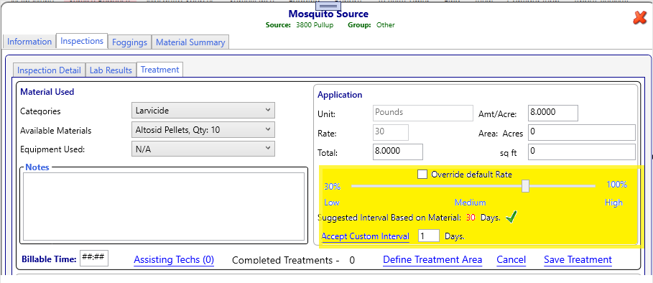Click the drag handle above Mosquito Source title
653x283 pixels.
328,6
